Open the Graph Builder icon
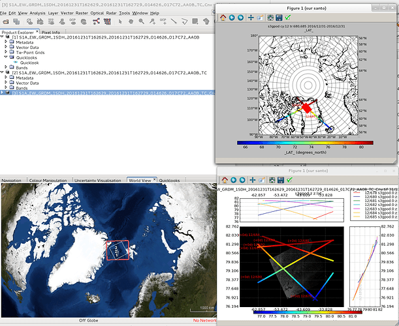 [96, 22]
